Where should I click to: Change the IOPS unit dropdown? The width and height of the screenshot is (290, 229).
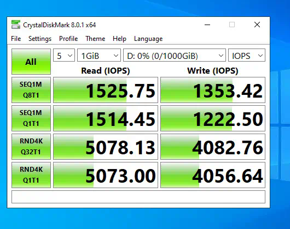pyautogui.click(x=247, y=55)
